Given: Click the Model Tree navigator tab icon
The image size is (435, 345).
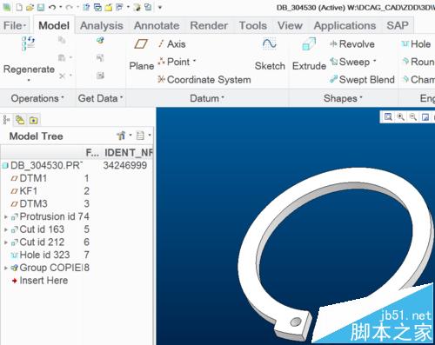Looking at the screenshot, I should tap(7, 120).
